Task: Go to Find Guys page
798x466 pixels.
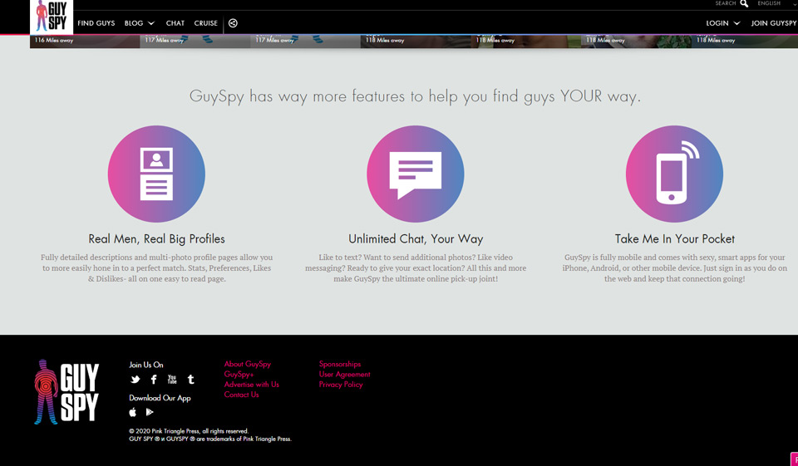Action: pos(96,23)
